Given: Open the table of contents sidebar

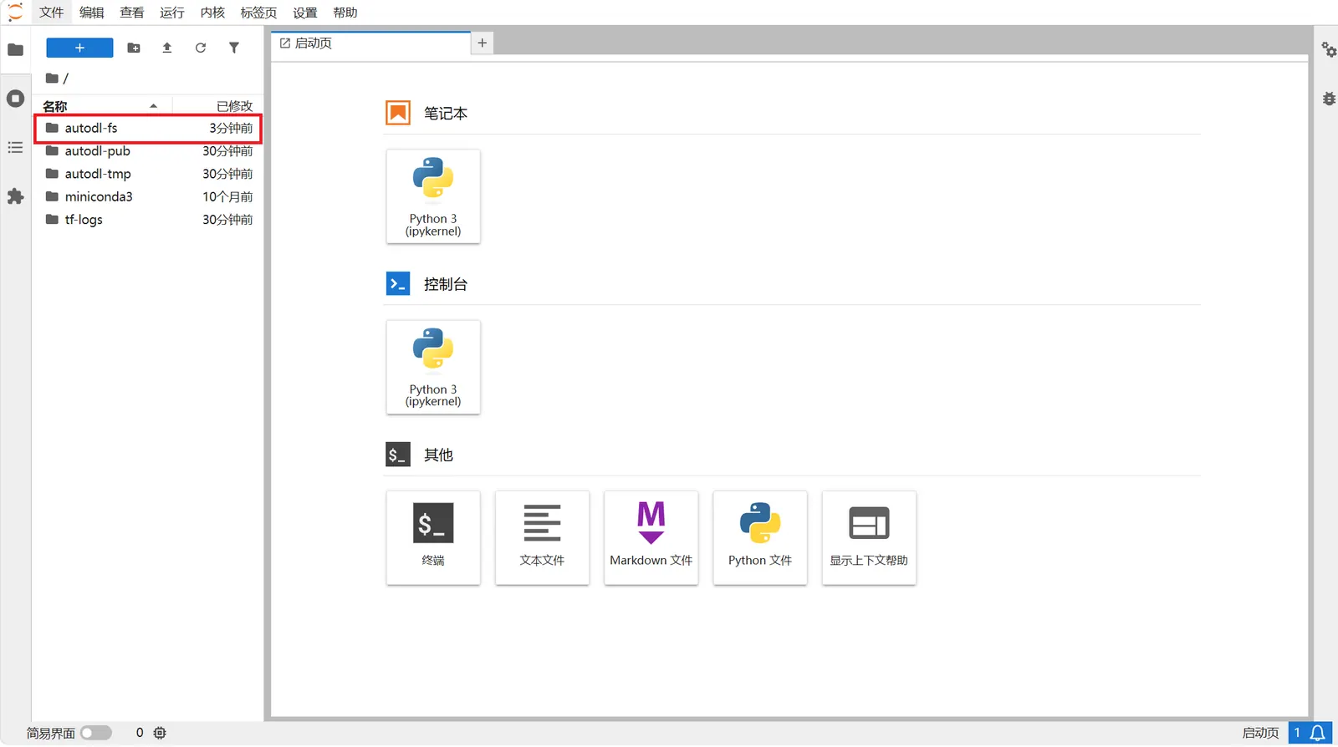Looking at the screenshot, I should (15, 148).
